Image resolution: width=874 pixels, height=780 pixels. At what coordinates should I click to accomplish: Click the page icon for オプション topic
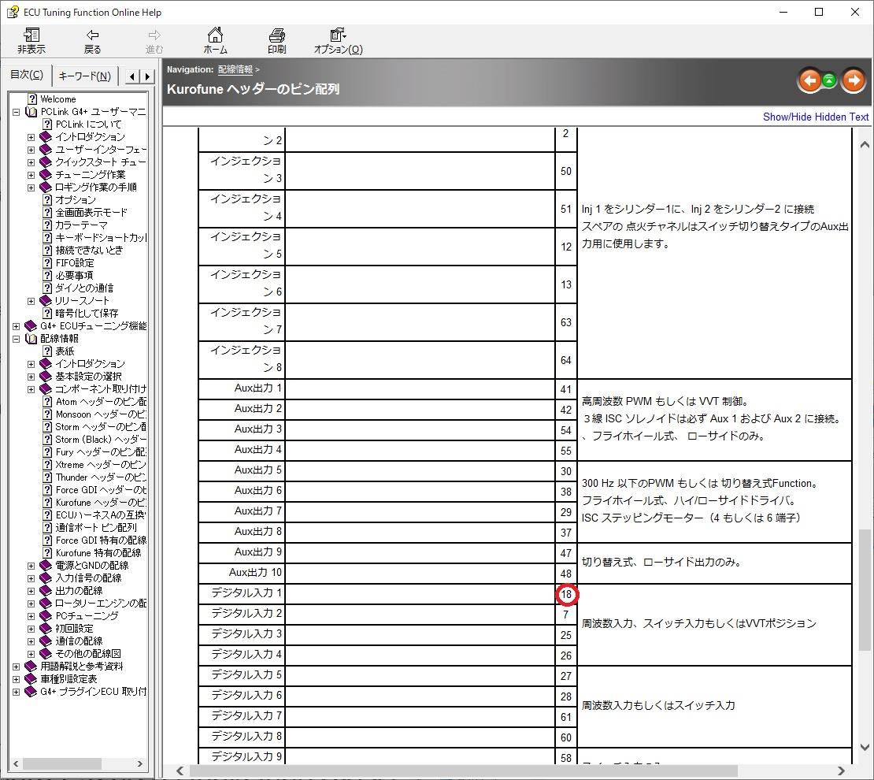tap(47, 200)
